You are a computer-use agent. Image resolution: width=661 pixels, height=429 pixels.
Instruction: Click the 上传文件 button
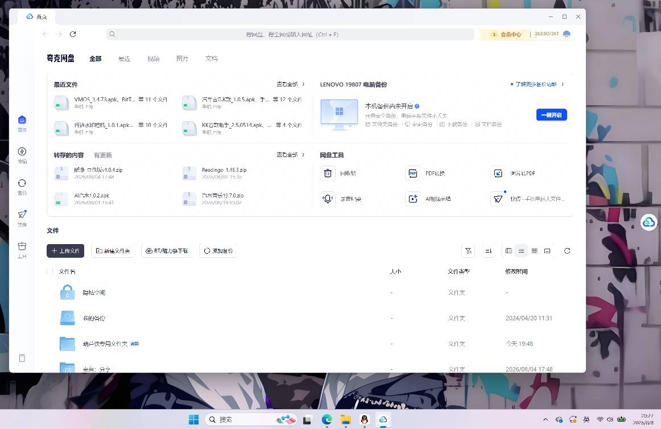coord(65,251)
